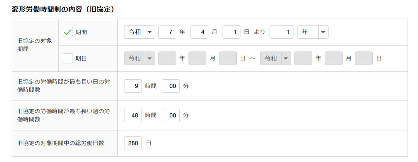This screenshot has height=162, width=418.
Task: Click the month field containing 4
Action: click(199, 32)
